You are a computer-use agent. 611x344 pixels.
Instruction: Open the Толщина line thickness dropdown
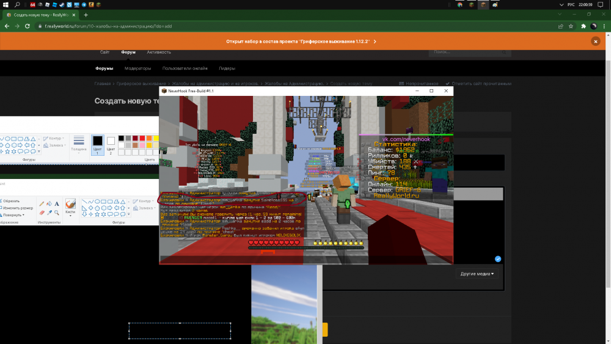pos(79,145)
